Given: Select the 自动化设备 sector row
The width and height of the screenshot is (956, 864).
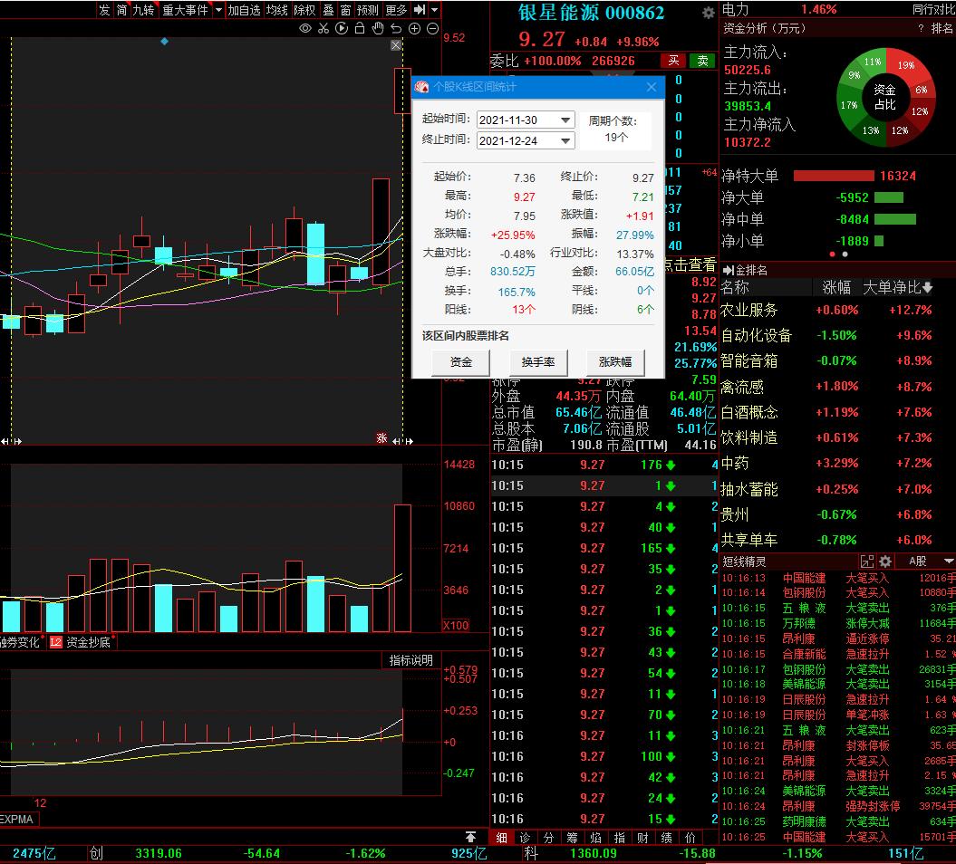Looking at the screenshot, I should (x=836, y=336).
